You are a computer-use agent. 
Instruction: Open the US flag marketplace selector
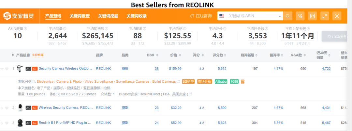pos(222,16)
